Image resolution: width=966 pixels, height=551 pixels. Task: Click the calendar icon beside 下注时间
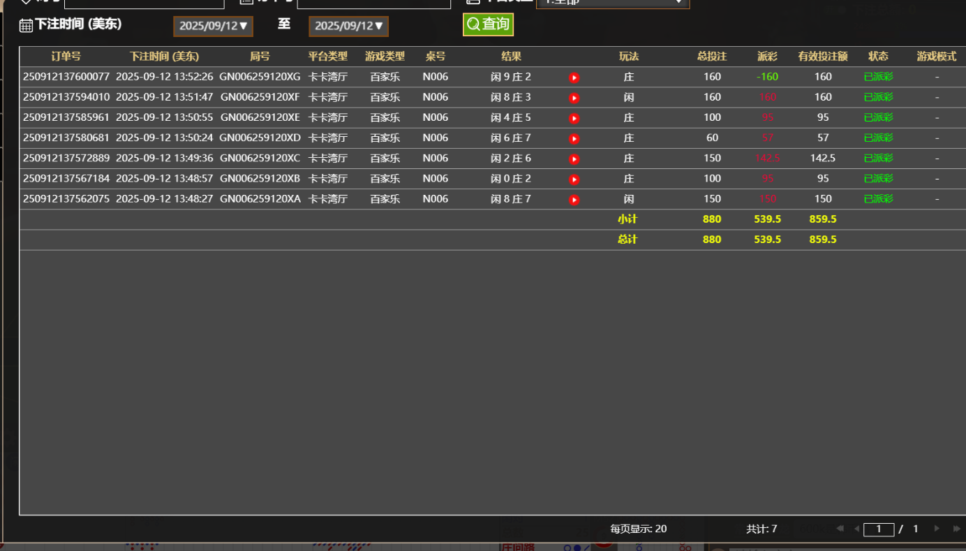tap(26, 26)
